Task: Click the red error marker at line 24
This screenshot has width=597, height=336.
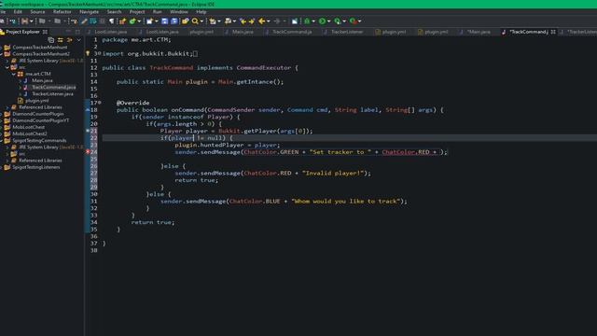Action: 88,151
